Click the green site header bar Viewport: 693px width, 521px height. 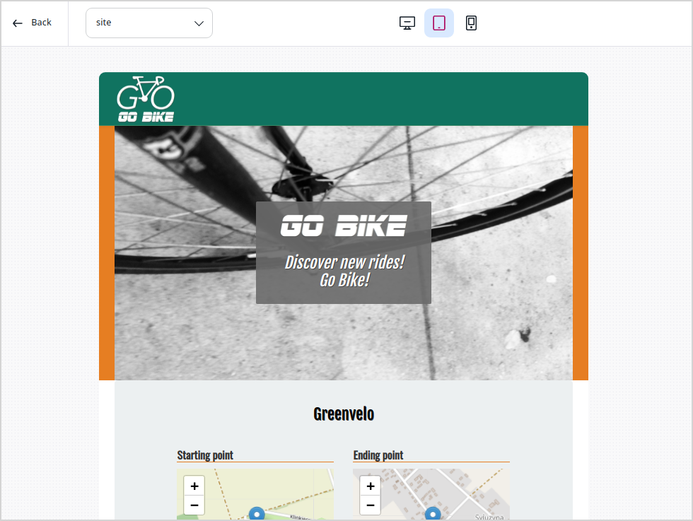382,99
